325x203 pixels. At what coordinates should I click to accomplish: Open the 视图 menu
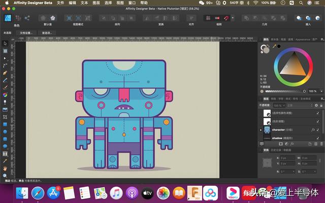[120, 3]
